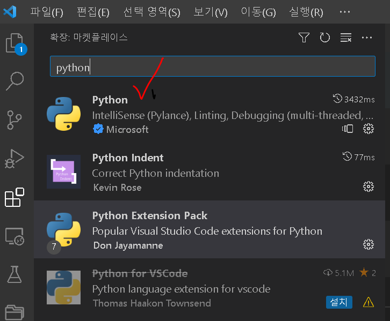Screen dimensions: 390x321
Task: Click the Python for VSCode logo
Action: [x=64, y=287]
